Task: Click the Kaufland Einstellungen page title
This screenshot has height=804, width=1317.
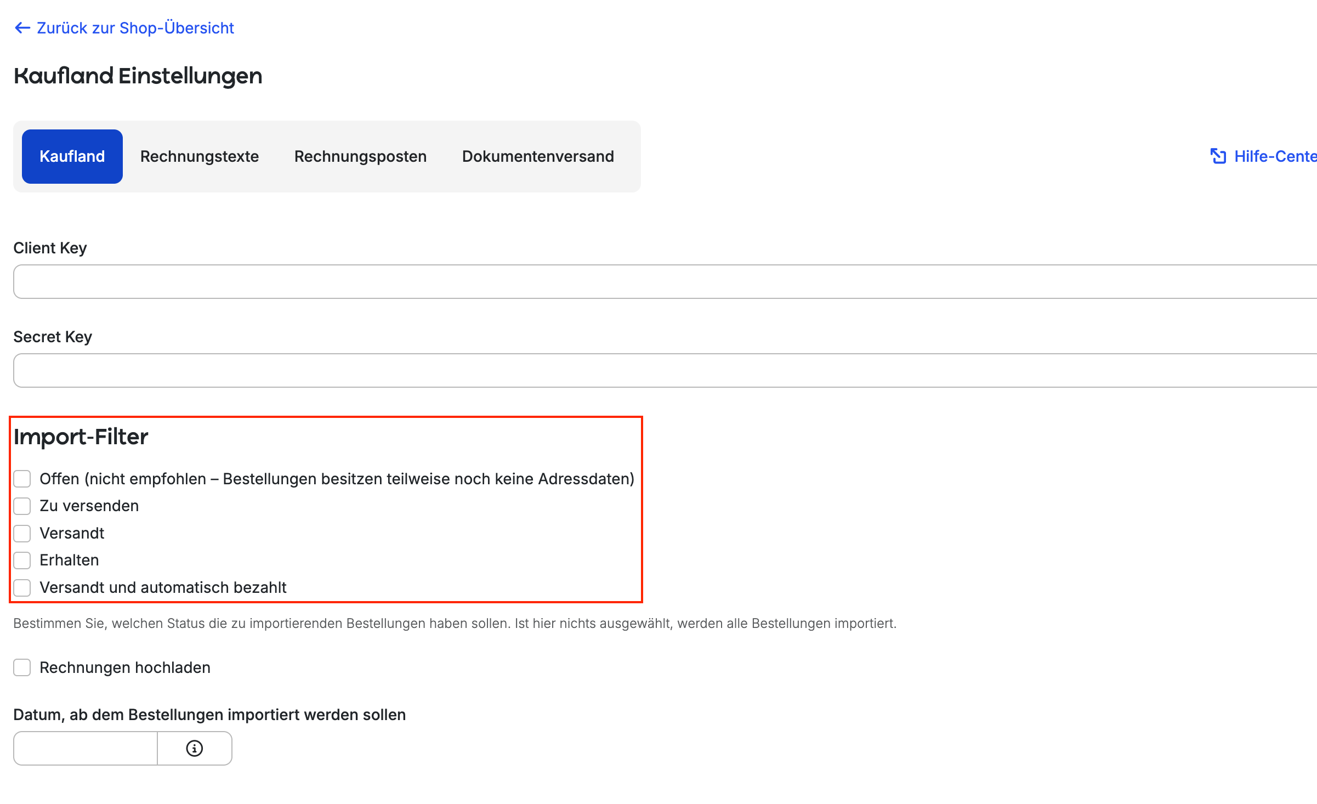Action: [138, 76]
